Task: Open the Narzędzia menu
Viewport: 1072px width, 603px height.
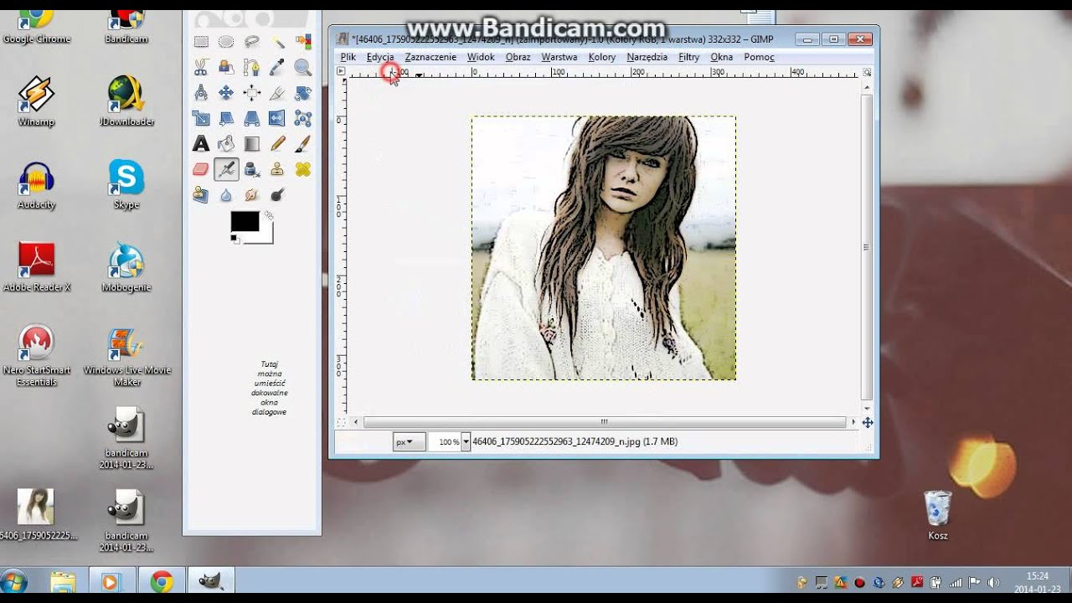Action: pyautogui.click(x=647, y=57)
